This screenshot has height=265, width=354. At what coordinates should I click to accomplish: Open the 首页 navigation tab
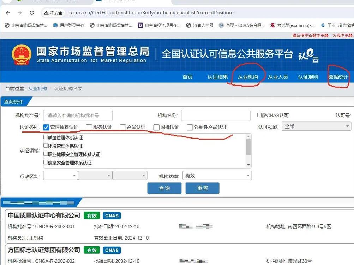coord(187,77)
